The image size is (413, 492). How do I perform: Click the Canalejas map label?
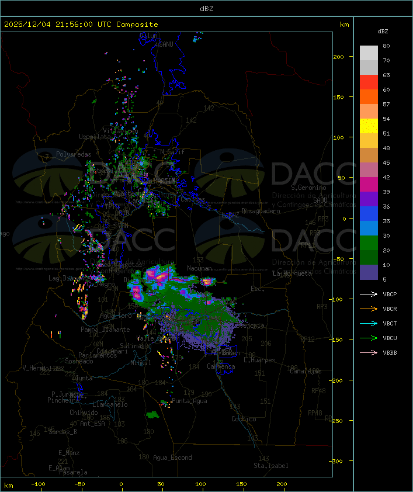tap(306, 371)
